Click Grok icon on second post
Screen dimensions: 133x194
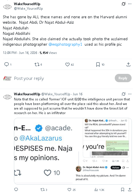(124, 94)
